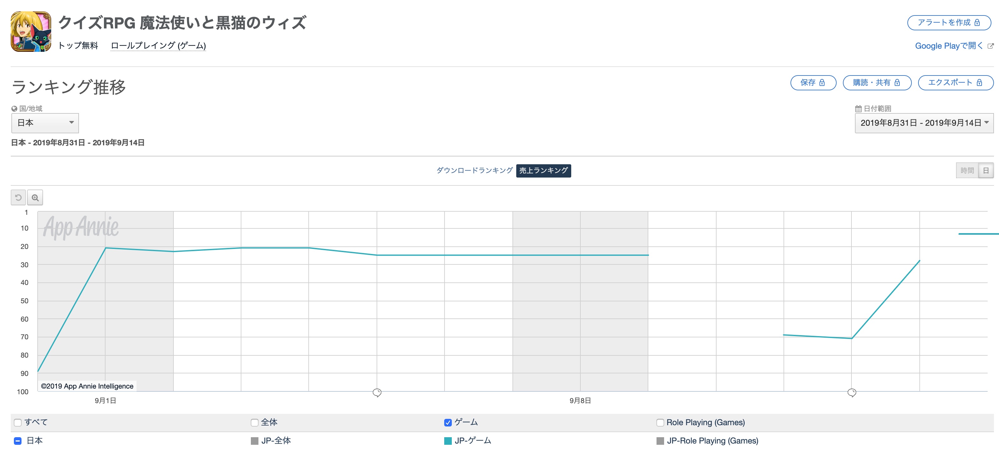
Task: Click the 9月1日 axis label
Action: (x=106, y=401)
